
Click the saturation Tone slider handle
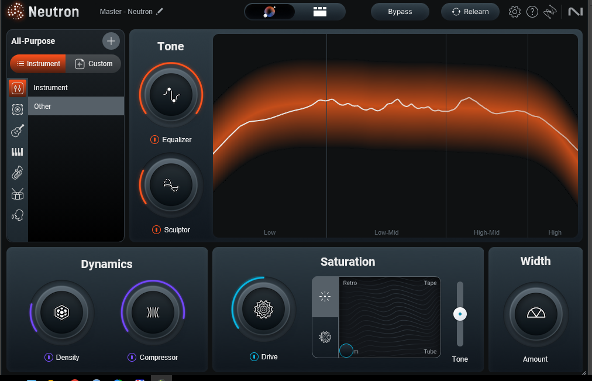460,314
